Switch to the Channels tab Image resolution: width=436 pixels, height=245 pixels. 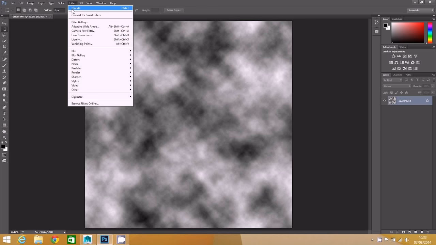pyautogui.click(x=397, y=75)
